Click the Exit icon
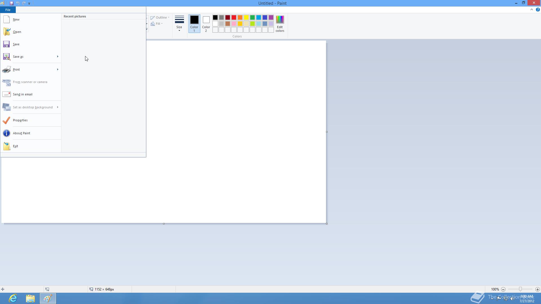 pos(6,146)
